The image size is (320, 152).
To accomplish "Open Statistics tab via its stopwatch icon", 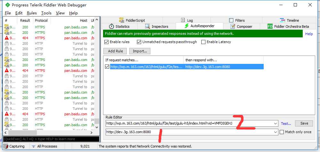I will coord(111,26).
